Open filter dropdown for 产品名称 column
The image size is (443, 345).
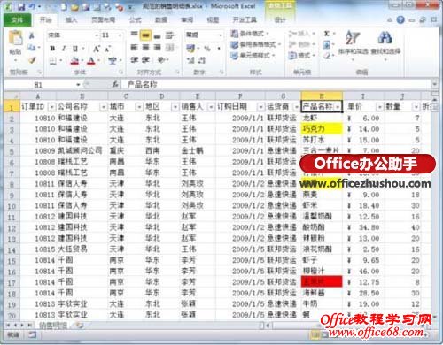point(338,107)
